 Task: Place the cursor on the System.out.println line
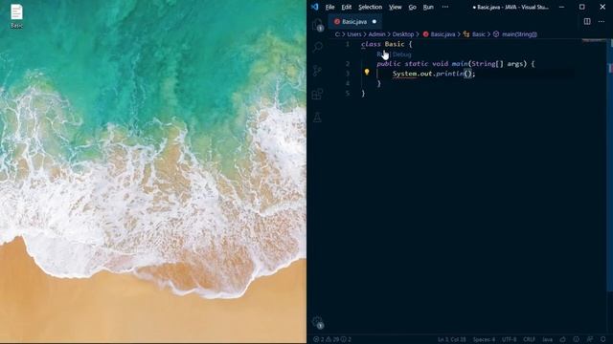tap(434, 74)
